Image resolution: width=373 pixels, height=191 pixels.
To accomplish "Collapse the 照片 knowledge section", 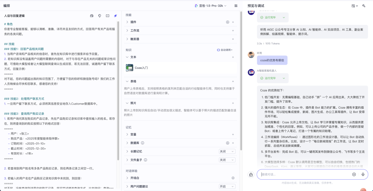I will 127,103.
